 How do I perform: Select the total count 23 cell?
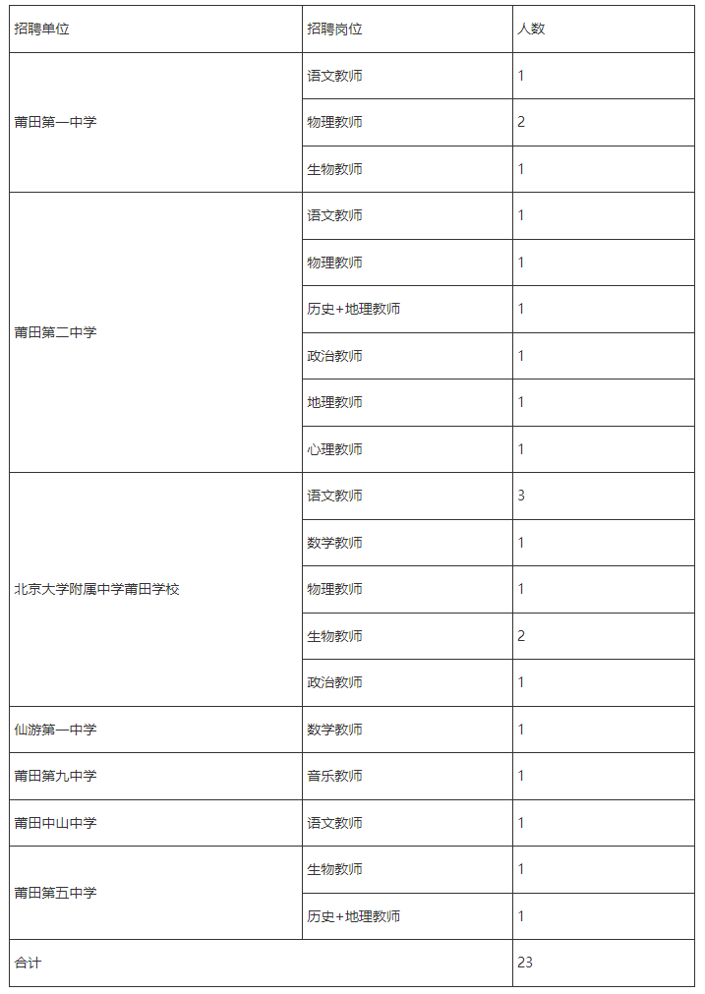click(525, 963)
